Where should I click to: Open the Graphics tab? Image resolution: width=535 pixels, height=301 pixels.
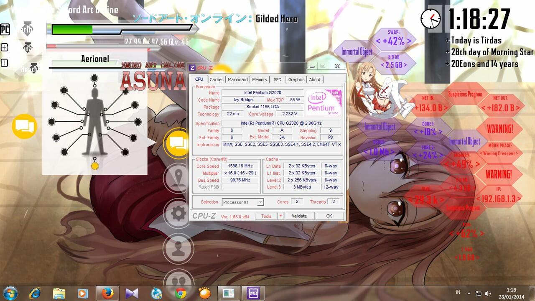click(x=296, y=79)
